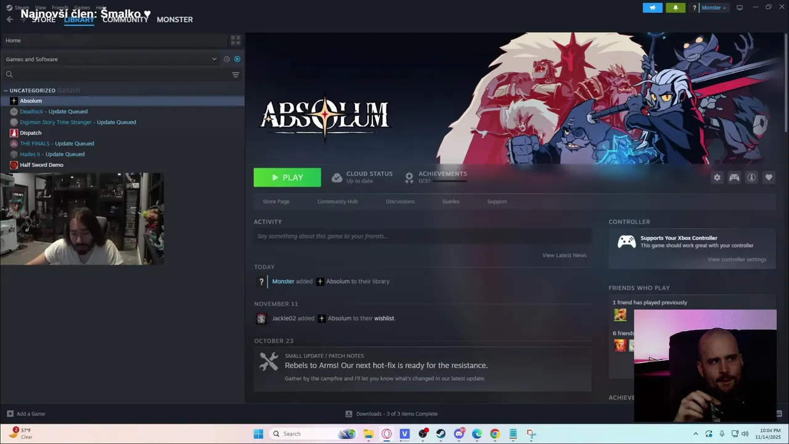Viewport: 789px width, 444px height.
Task: Switch to collections grid view icon
Action: [x=235, y=40]
